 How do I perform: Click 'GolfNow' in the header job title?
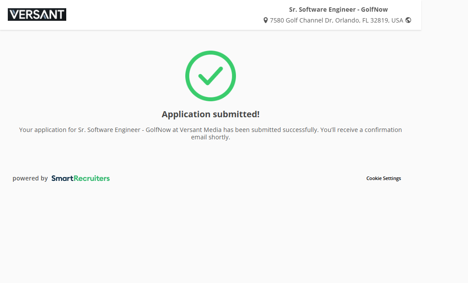pos(375,10)
